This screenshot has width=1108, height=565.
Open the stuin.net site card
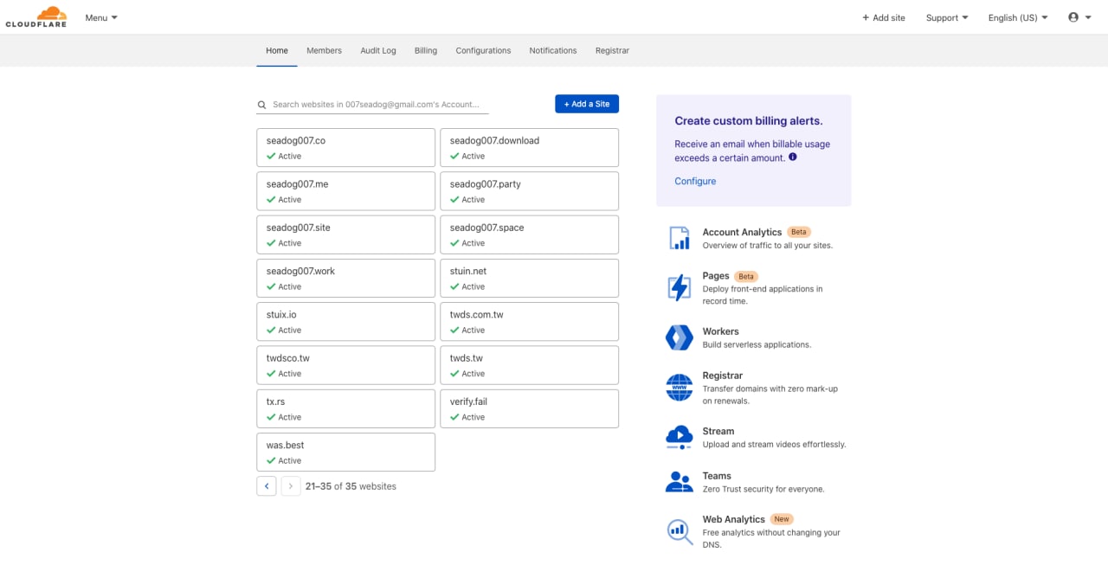(x=530, y=278)
